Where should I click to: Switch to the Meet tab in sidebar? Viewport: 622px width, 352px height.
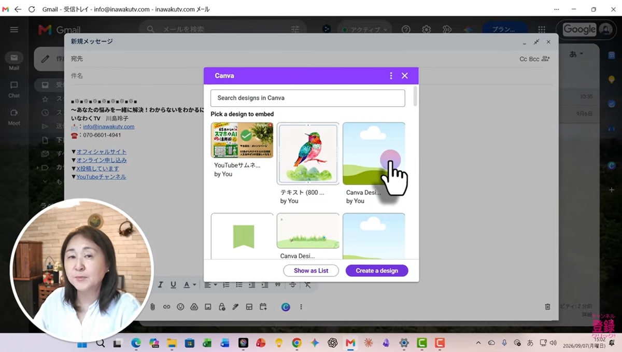[14, 117]
